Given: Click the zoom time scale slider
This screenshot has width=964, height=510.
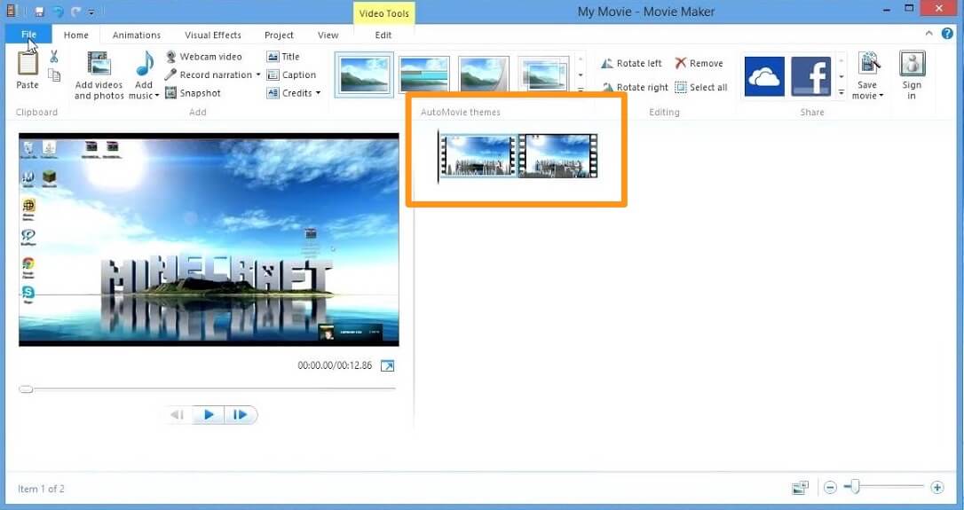Looking at the screenshot, I should pyautogui.click(x=855, y=487).
